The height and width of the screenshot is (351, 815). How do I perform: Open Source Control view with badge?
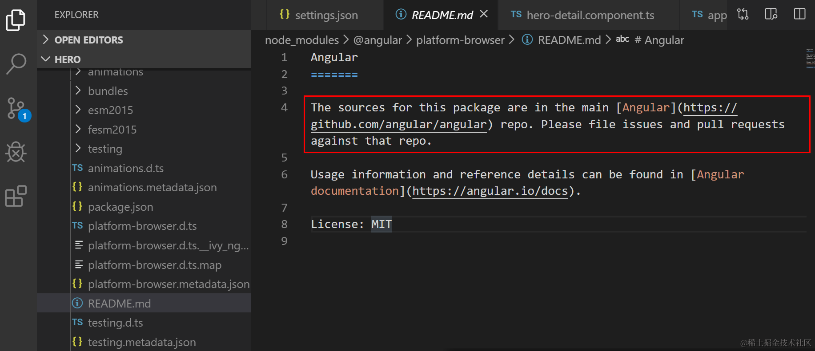[x=18, y=109]
